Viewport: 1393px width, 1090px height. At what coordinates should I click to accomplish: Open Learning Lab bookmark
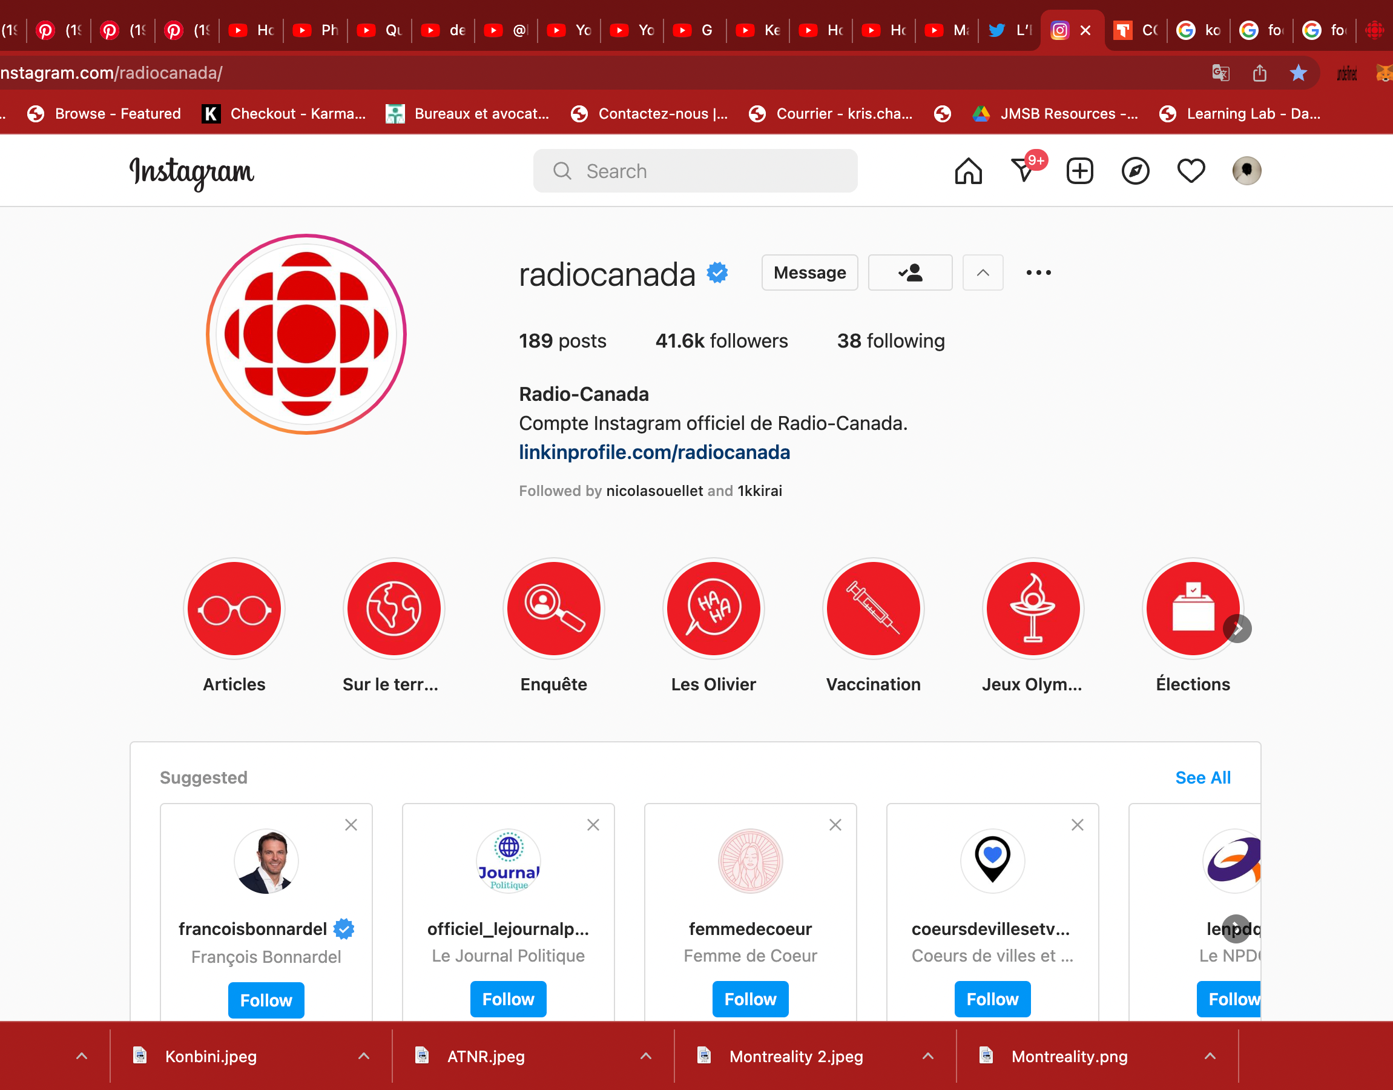tap(1240, 114)
